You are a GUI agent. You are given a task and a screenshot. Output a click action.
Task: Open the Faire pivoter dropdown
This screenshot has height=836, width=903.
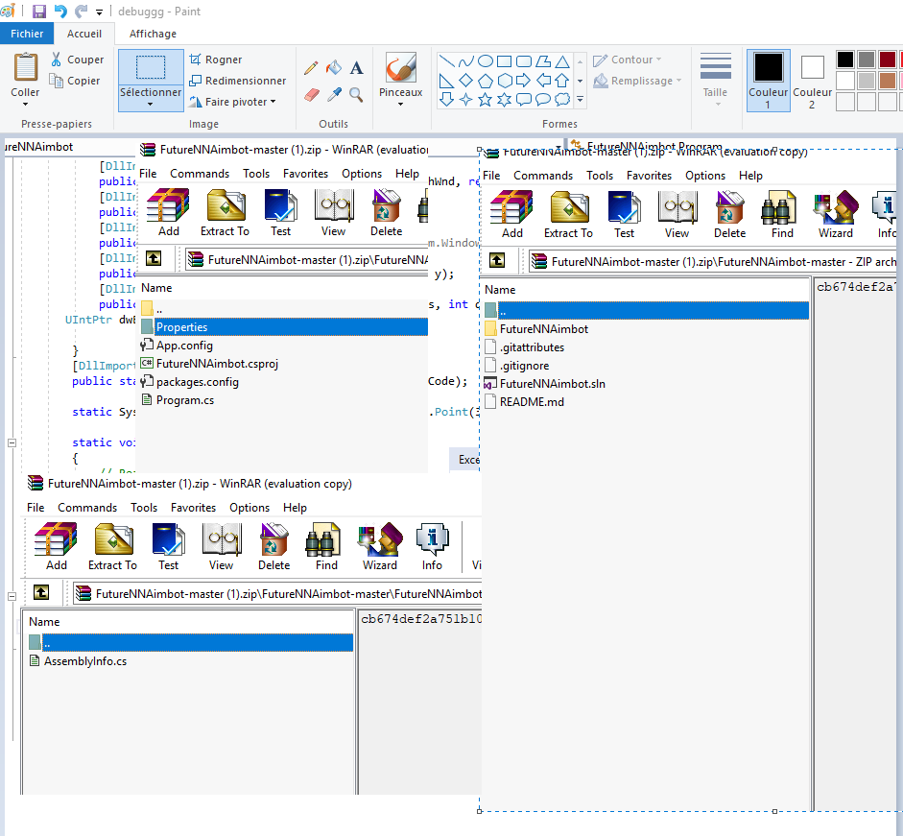click(x=232, y=102)
